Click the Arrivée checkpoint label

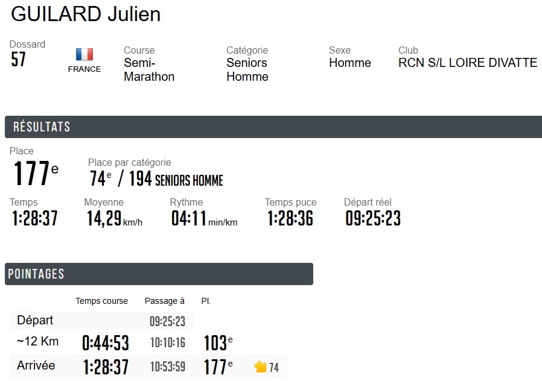click(36, 365)
